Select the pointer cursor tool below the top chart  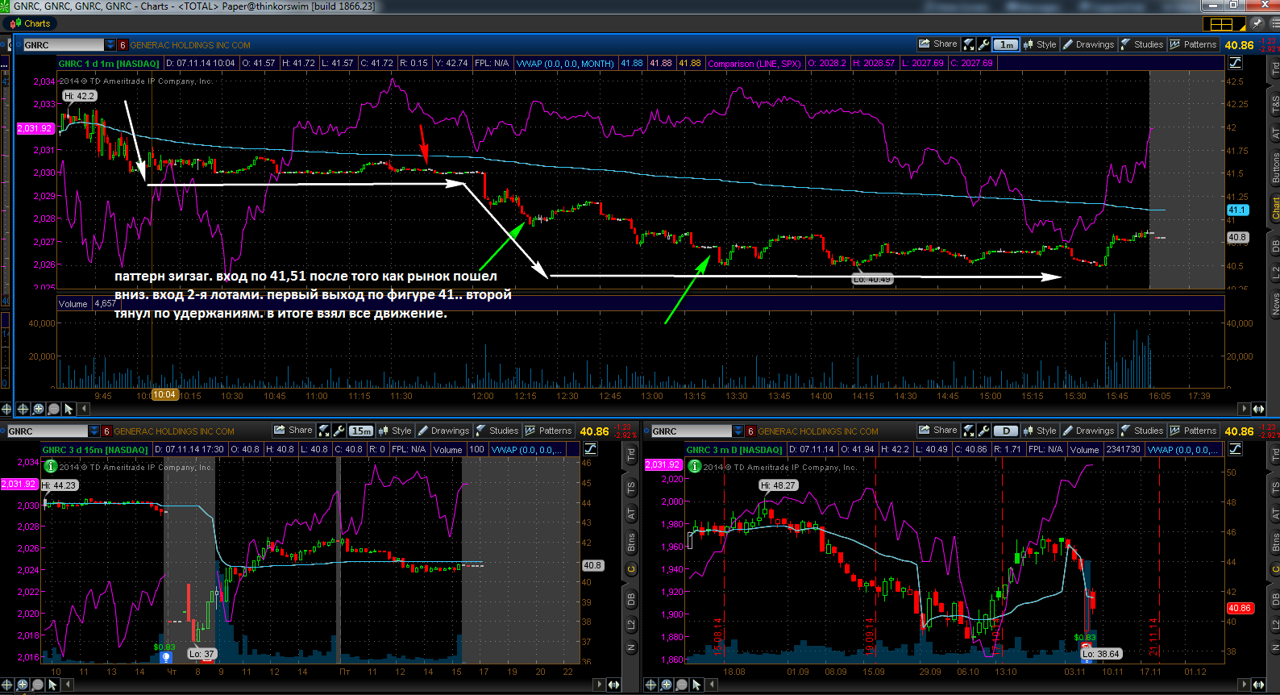pyautogui.click(x=69, y=409)
